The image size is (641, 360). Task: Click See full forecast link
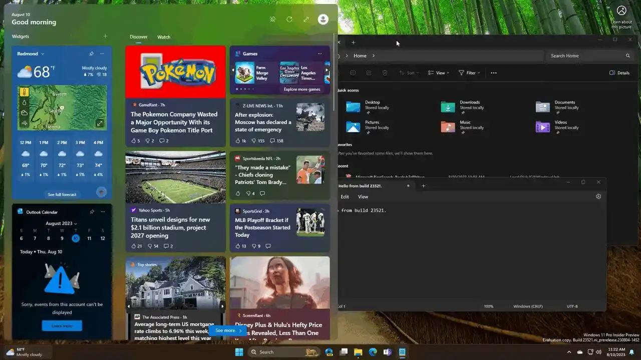pyautogui.click(x=62, y=194)
